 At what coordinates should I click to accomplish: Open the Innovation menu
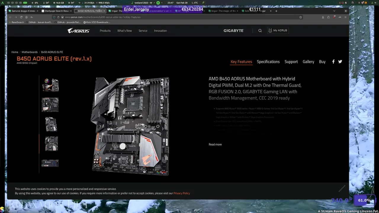[160, 31]
